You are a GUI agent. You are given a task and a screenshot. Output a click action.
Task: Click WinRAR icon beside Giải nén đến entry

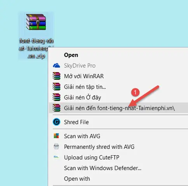coord(56,108)
